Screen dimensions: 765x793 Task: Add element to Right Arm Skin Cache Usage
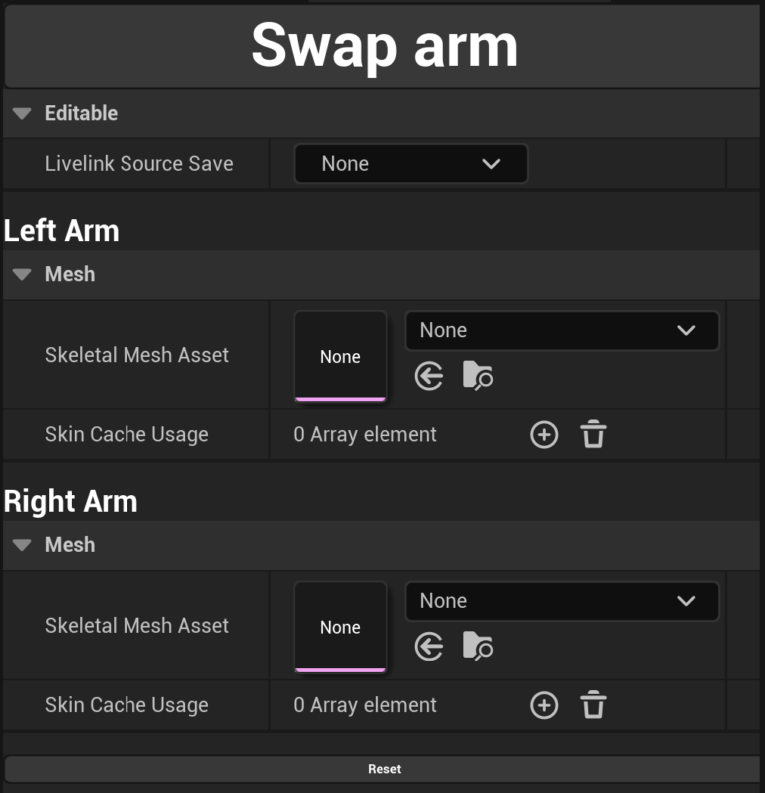[x=544, y=705]
